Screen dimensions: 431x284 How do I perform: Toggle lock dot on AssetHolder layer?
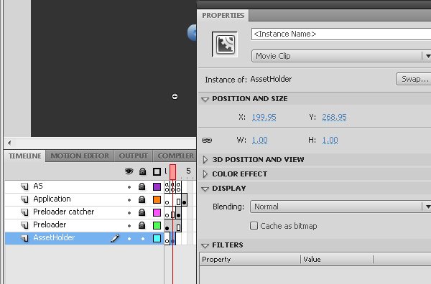click(x=143, y=239)
